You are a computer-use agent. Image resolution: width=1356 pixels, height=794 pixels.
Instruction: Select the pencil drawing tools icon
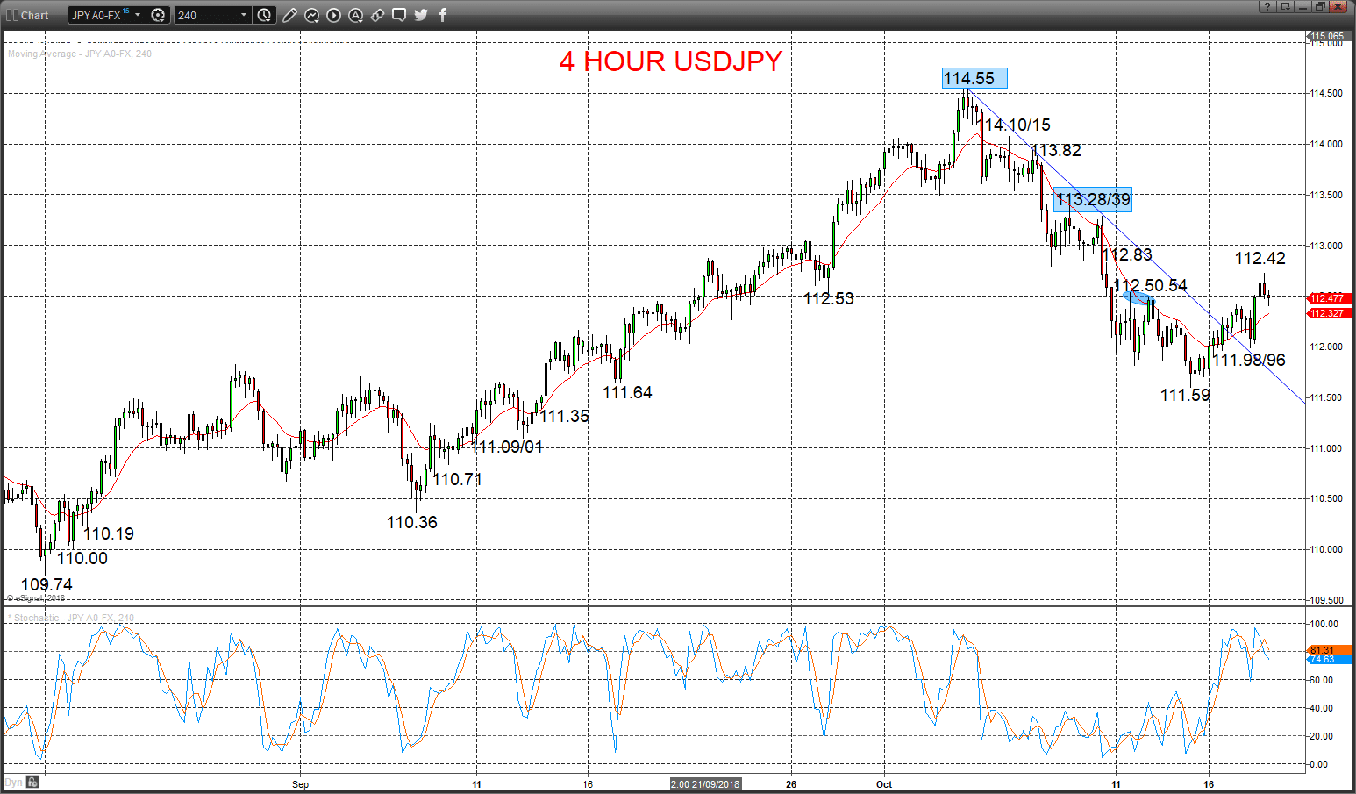[x=289, y=15]
